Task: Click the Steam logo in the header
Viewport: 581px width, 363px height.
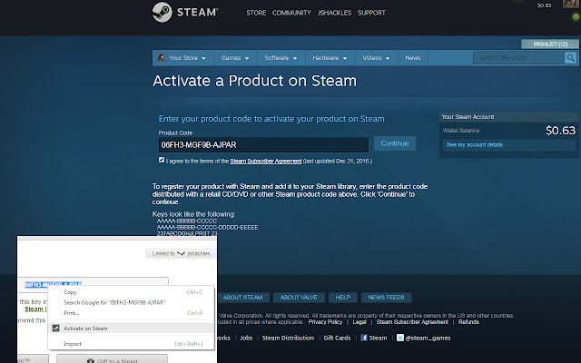Action: (x=185, y=12)
